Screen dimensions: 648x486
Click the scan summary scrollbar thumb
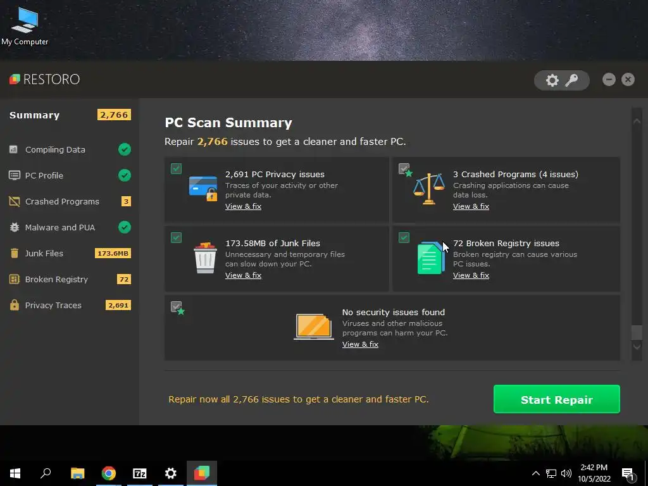(637, 332)
